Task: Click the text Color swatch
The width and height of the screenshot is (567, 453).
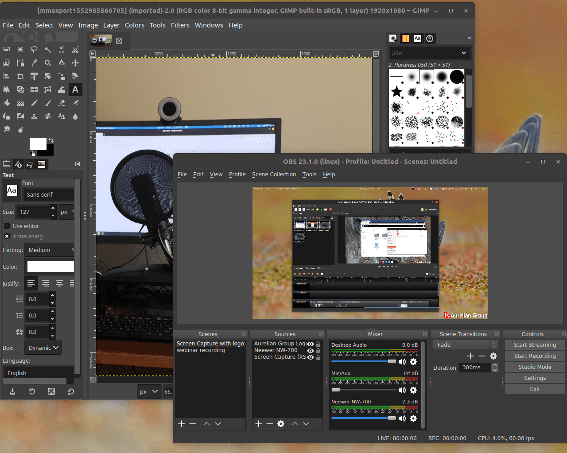Action: [x=50, y=267]
